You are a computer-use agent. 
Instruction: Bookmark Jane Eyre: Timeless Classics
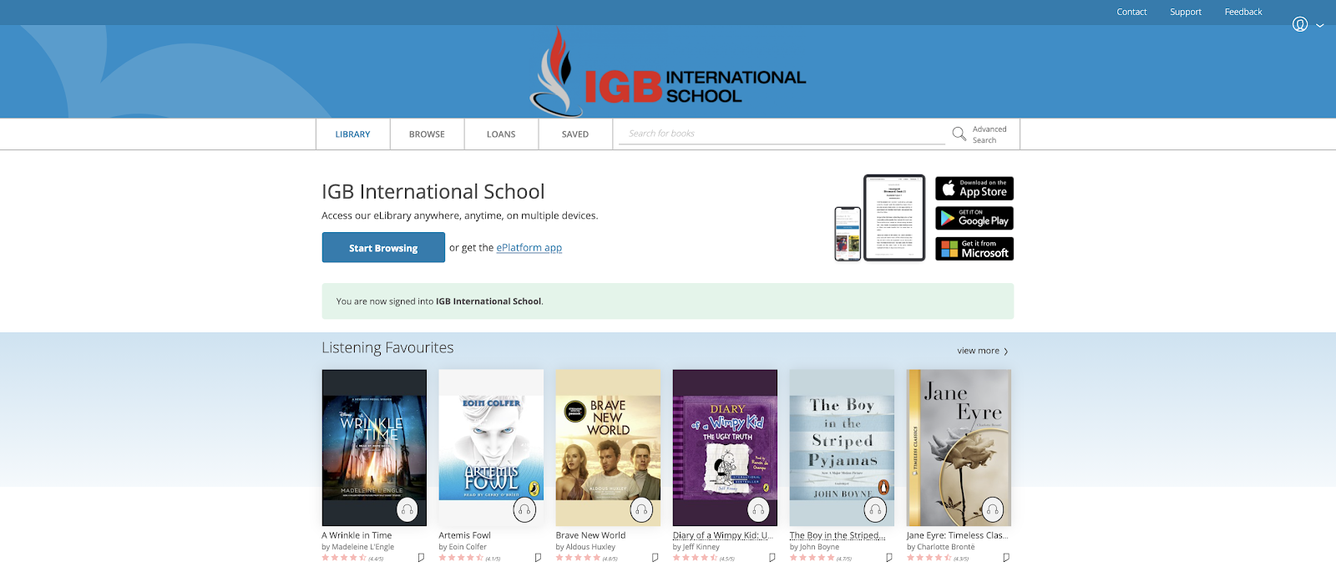1005,558
